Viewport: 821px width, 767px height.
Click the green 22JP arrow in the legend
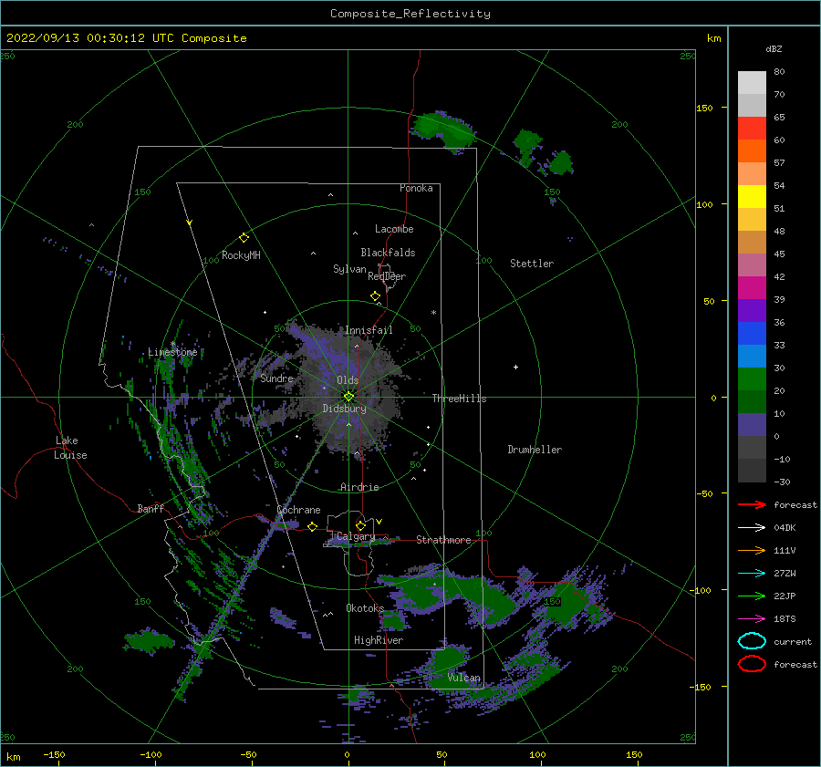(x=752, y=596)
